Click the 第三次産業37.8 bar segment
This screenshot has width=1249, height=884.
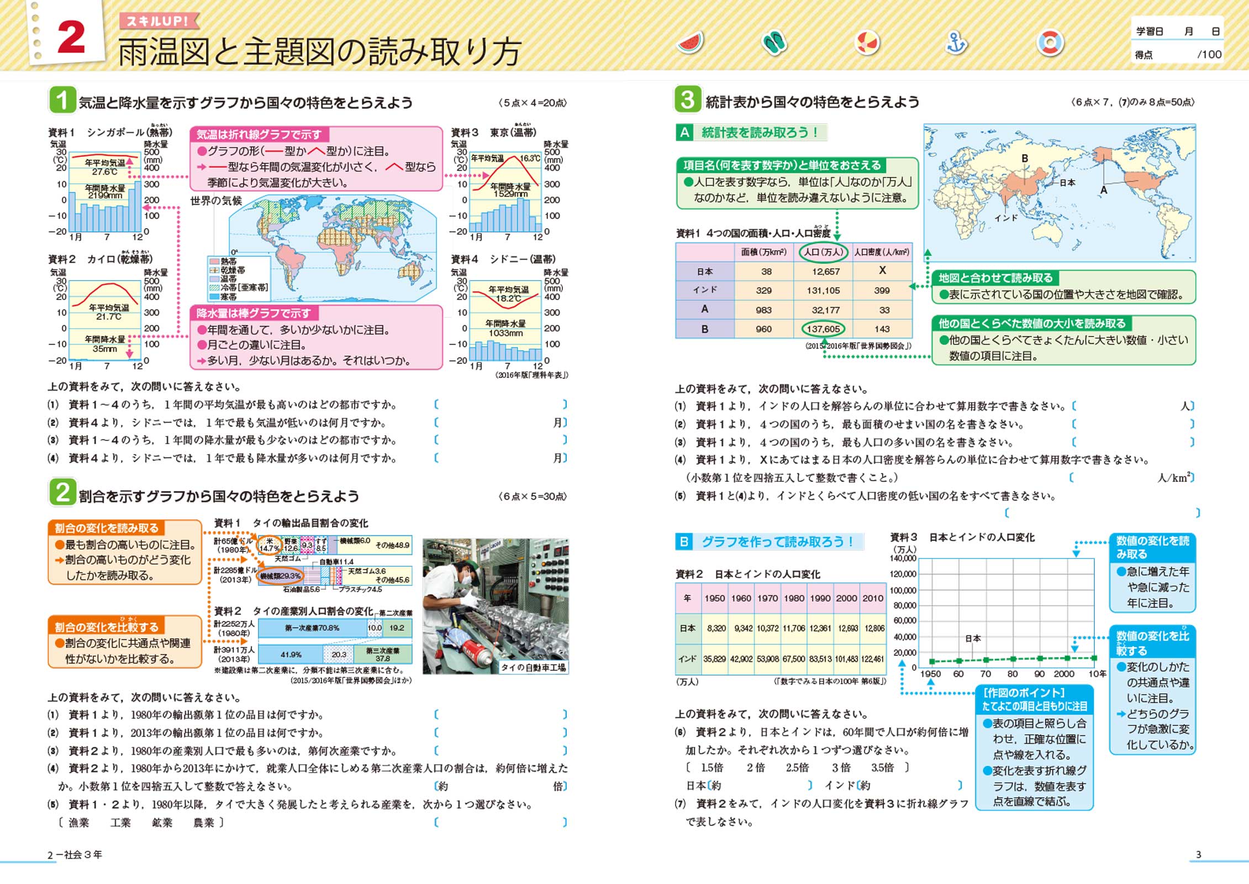[x=383, y=655]
